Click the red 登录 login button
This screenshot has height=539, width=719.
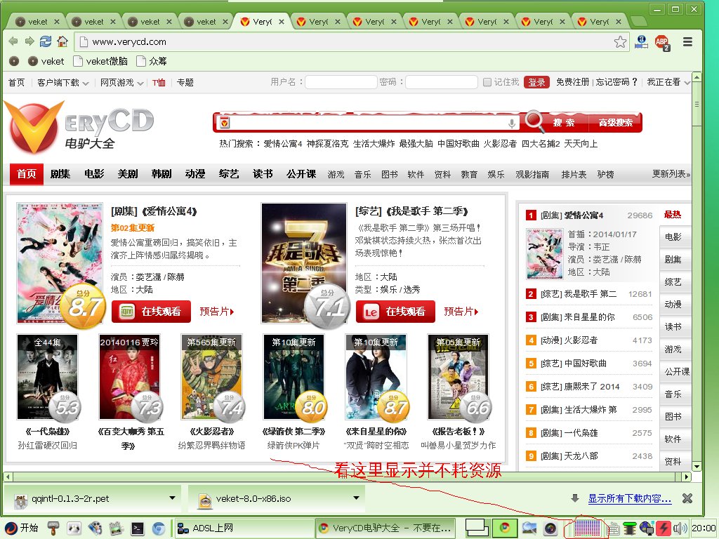(536, 82)
